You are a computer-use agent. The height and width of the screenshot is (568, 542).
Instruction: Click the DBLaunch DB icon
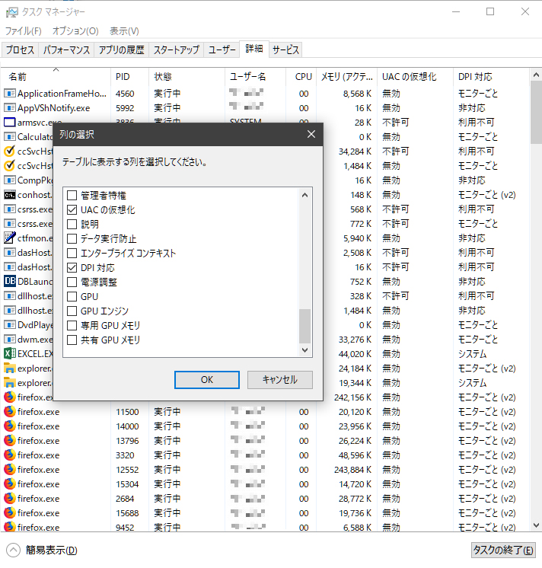tap(10, 281)
